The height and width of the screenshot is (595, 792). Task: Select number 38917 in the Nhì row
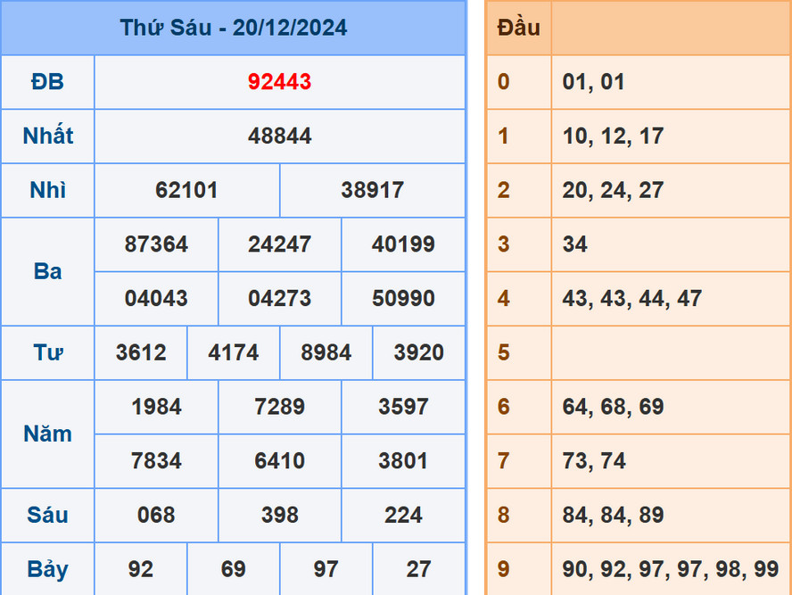tap(372, 190)
